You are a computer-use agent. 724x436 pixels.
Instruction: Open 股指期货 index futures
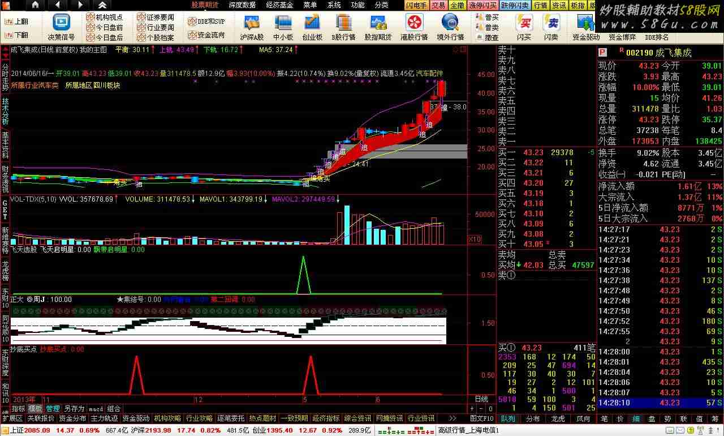pos(378,28)
